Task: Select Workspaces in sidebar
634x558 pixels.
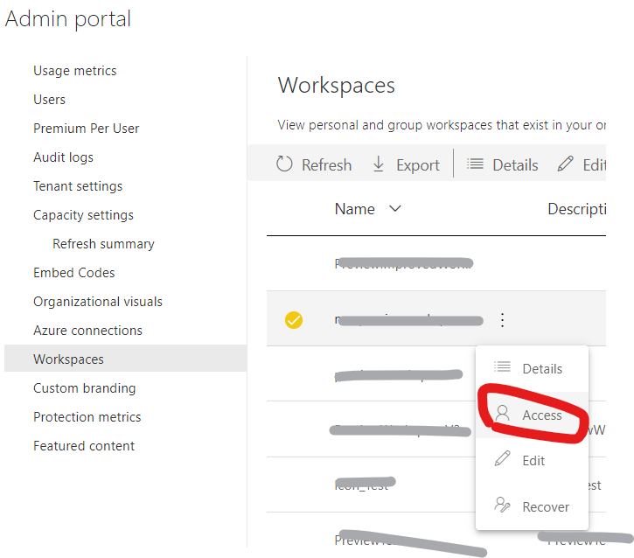Action: click(125, 359)
